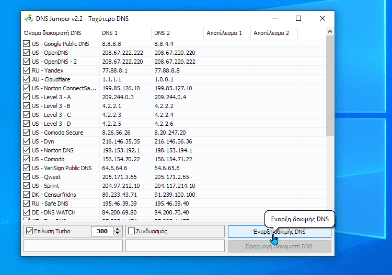Uncheck the US - Dyn checkbox
Screen dimensions: 392x275
click(26, 141)
